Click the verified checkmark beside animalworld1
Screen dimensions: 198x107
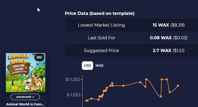click(33, 97)
